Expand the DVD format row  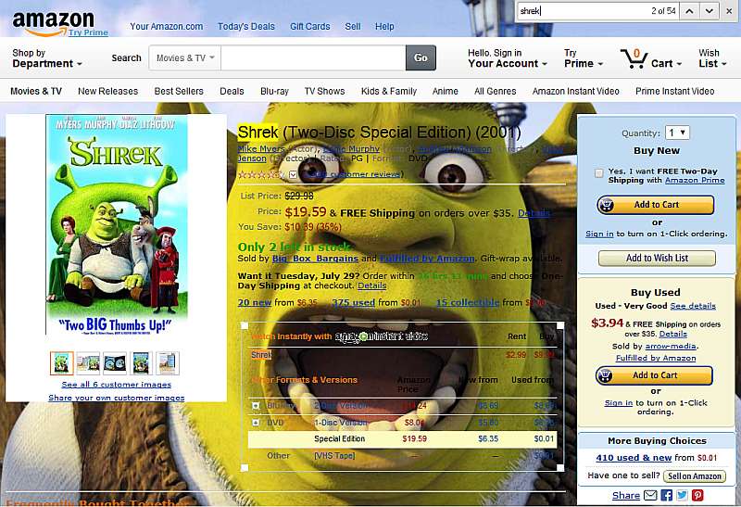coord(256,423)
